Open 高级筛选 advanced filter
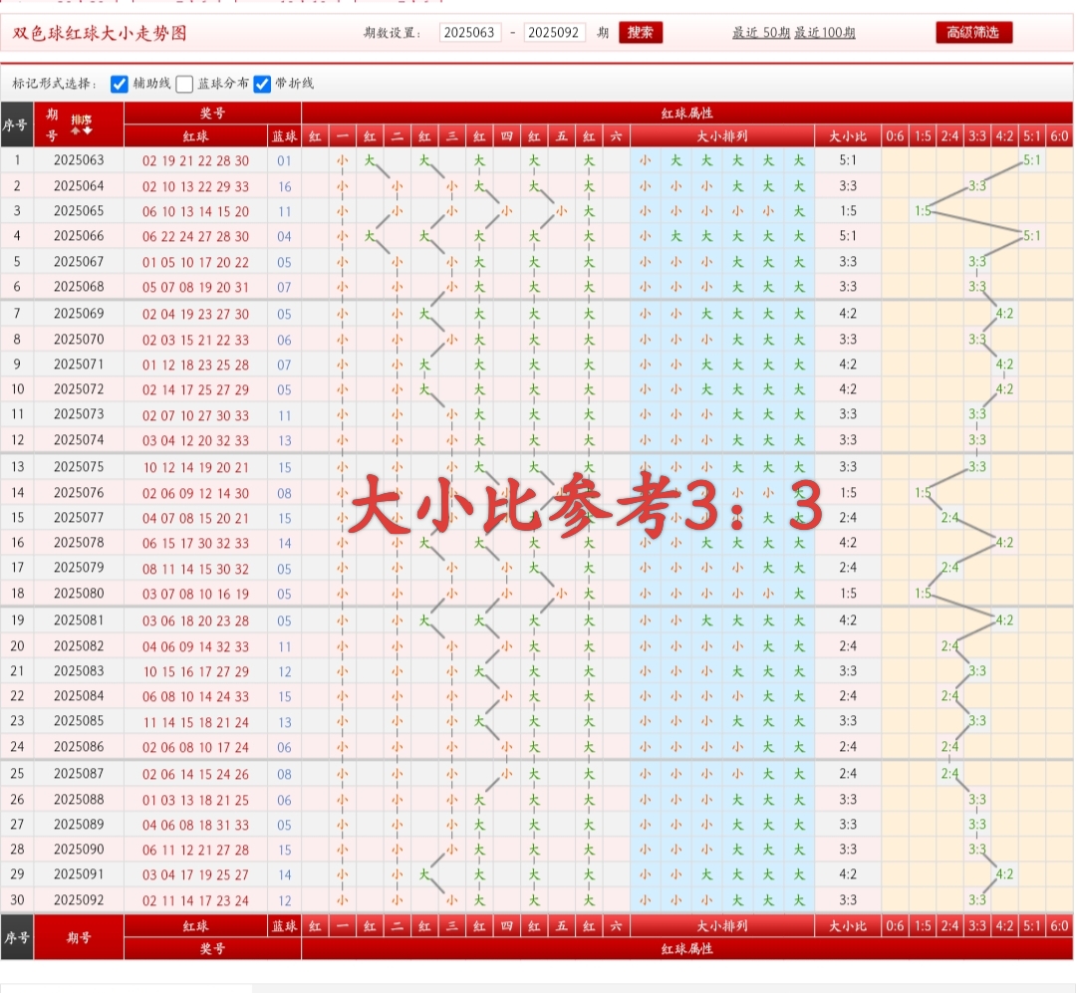This screenshot has height=993, width=1076. click(971, 32)
